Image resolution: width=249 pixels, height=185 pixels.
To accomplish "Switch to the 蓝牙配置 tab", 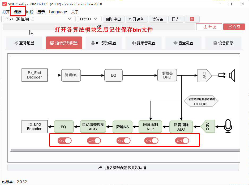I will point(24,43).
